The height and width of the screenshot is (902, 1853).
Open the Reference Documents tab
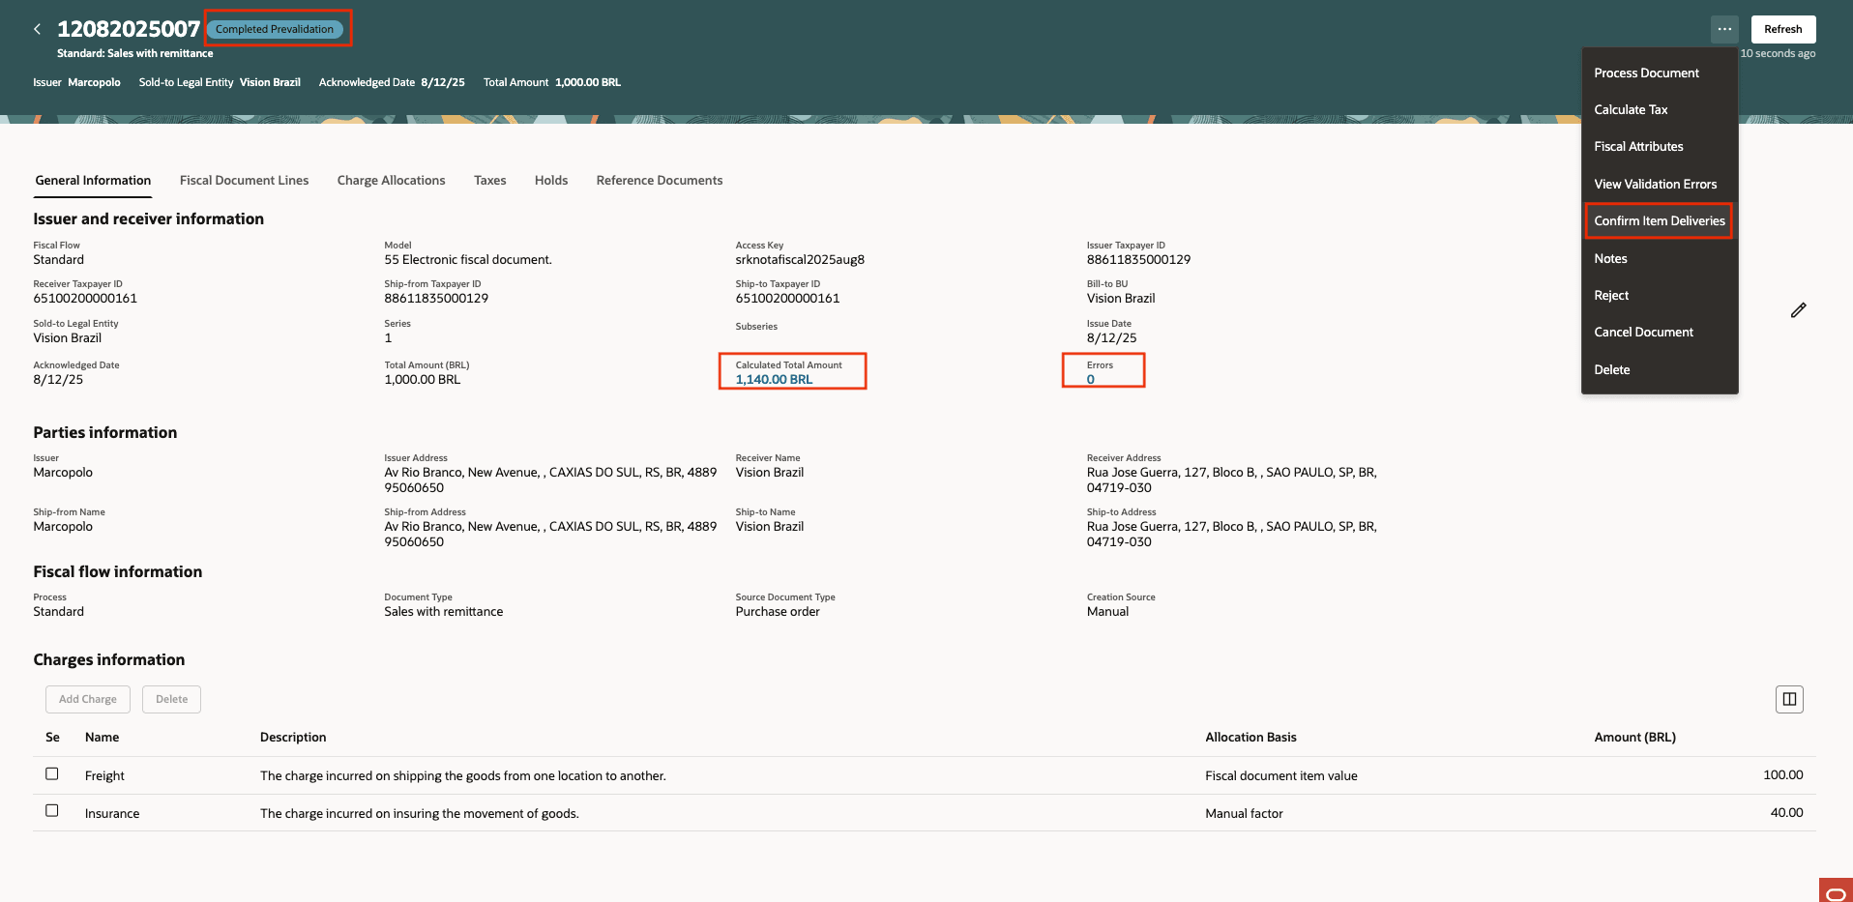coord(660,181)
